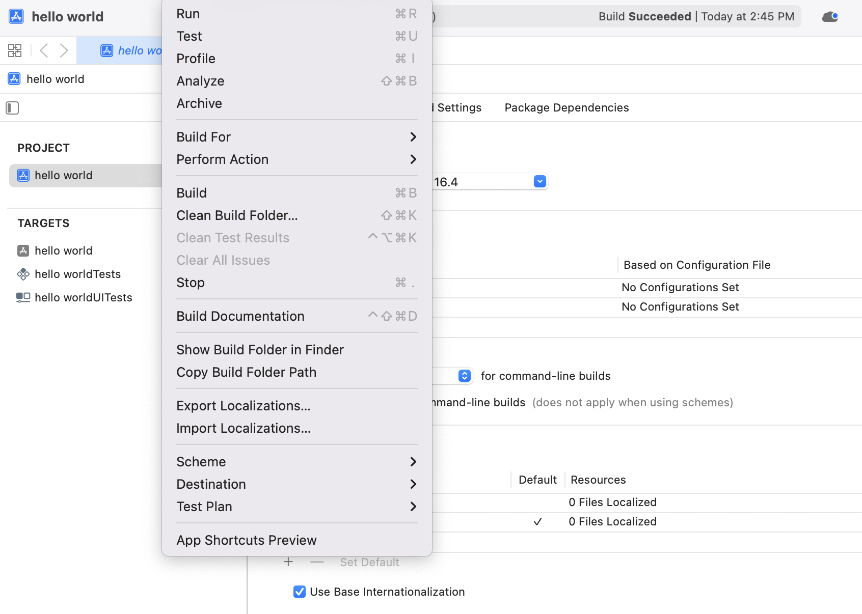Screen dimensions: 862x614
Task: Choose Analyze menu item
Action: [x=297, y=81]
